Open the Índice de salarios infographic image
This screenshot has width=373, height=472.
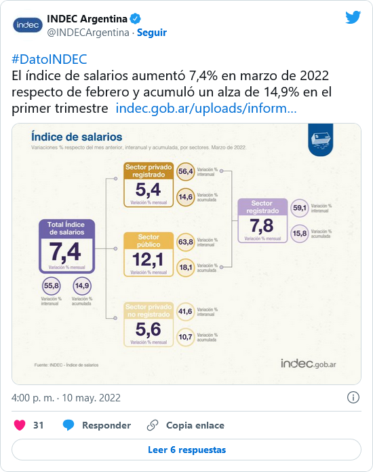click(186, 254)
